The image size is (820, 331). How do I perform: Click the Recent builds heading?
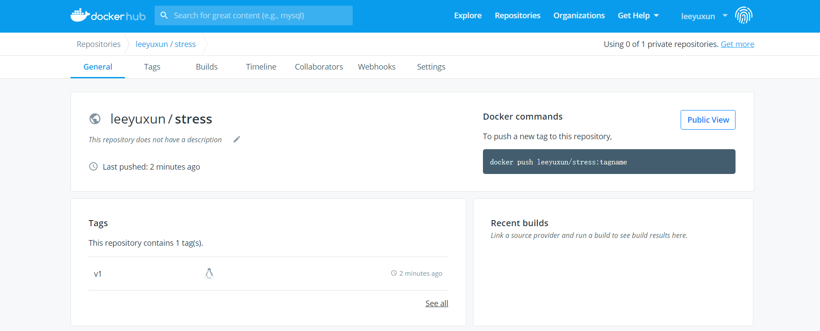tap(520, 223)
